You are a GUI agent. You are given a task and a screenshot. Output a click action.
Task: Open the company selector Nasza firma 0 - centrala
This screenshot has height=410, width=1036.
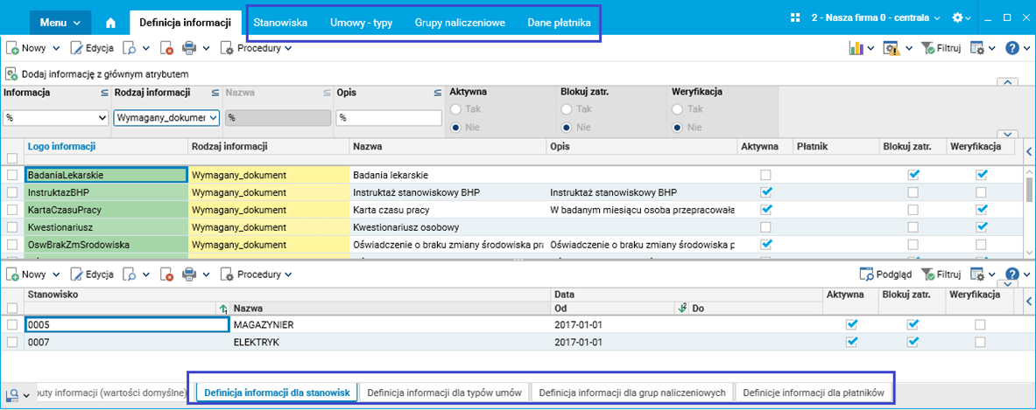876,17
